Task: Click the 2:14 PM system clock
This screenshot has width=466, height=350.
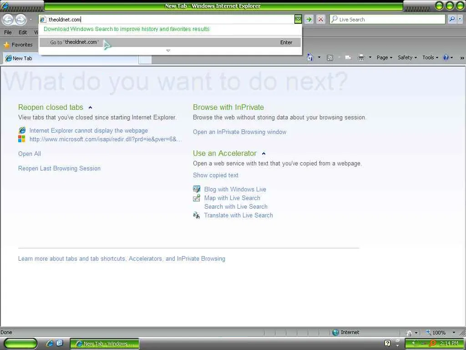Action: (449, 344)
